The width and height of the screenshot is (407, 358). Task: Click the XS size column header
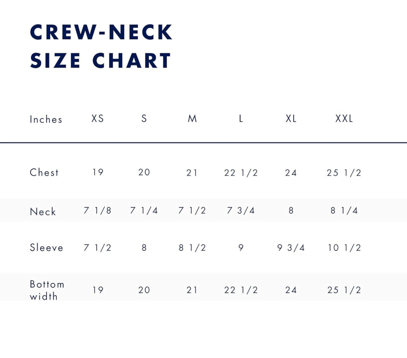coord(97,119)
